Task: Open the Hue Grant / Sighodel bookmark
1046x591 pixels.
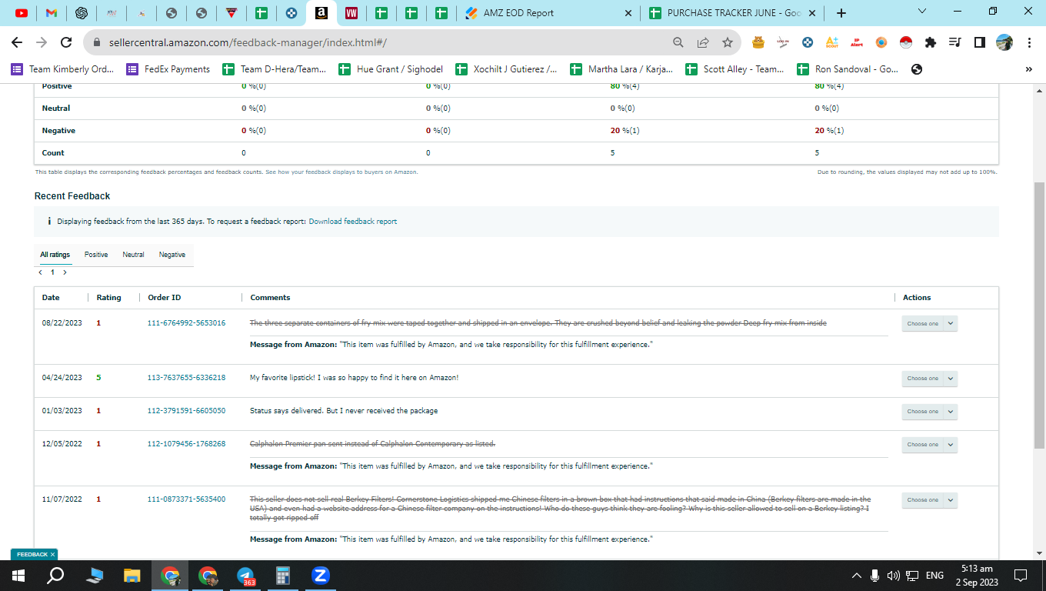Action: pyautogui.click(x=391, y=69)
